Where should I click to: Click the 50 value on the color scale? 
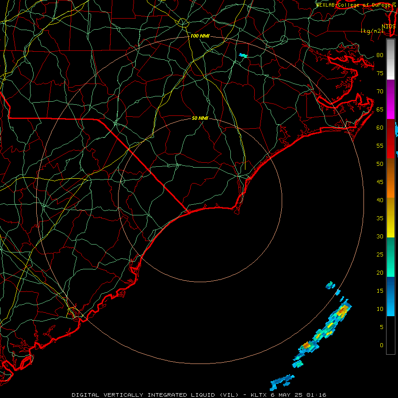click(380, 164)
